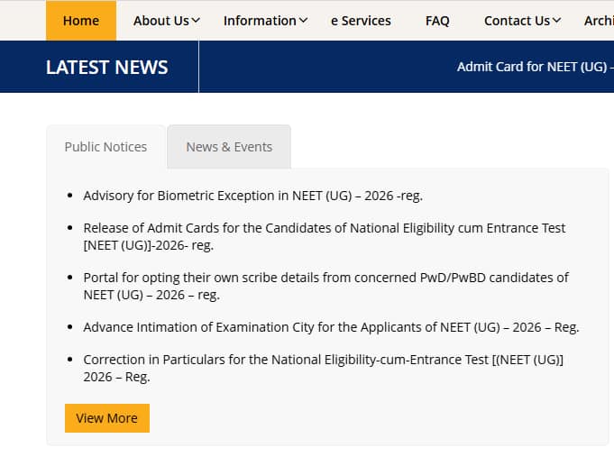Image resolution: width=614 pixels, height=466 pixels.
Task: Click the LATEST NEWS heading
Action: pyautogui.click(x=106, y=67)
